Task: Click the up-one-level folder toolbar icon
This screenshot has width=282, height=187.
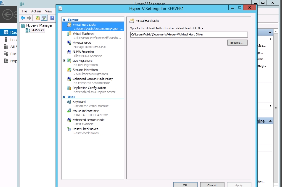Action: click(x=37, y=18)
